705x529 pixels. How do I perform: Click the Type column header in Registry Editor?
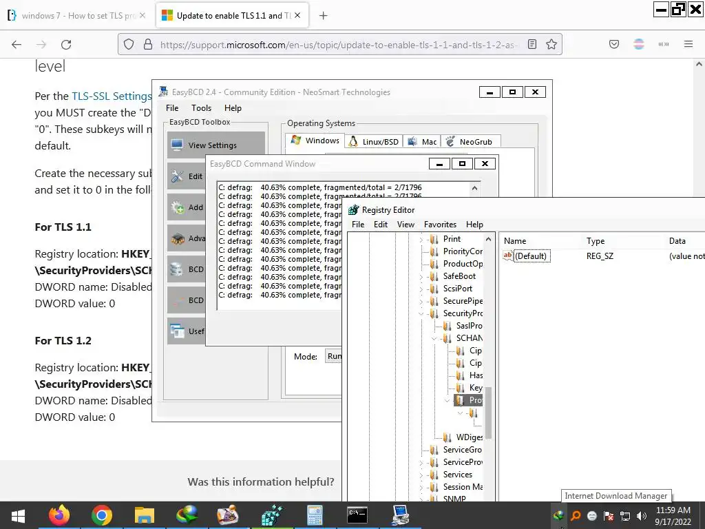click(x=624, y=241)
